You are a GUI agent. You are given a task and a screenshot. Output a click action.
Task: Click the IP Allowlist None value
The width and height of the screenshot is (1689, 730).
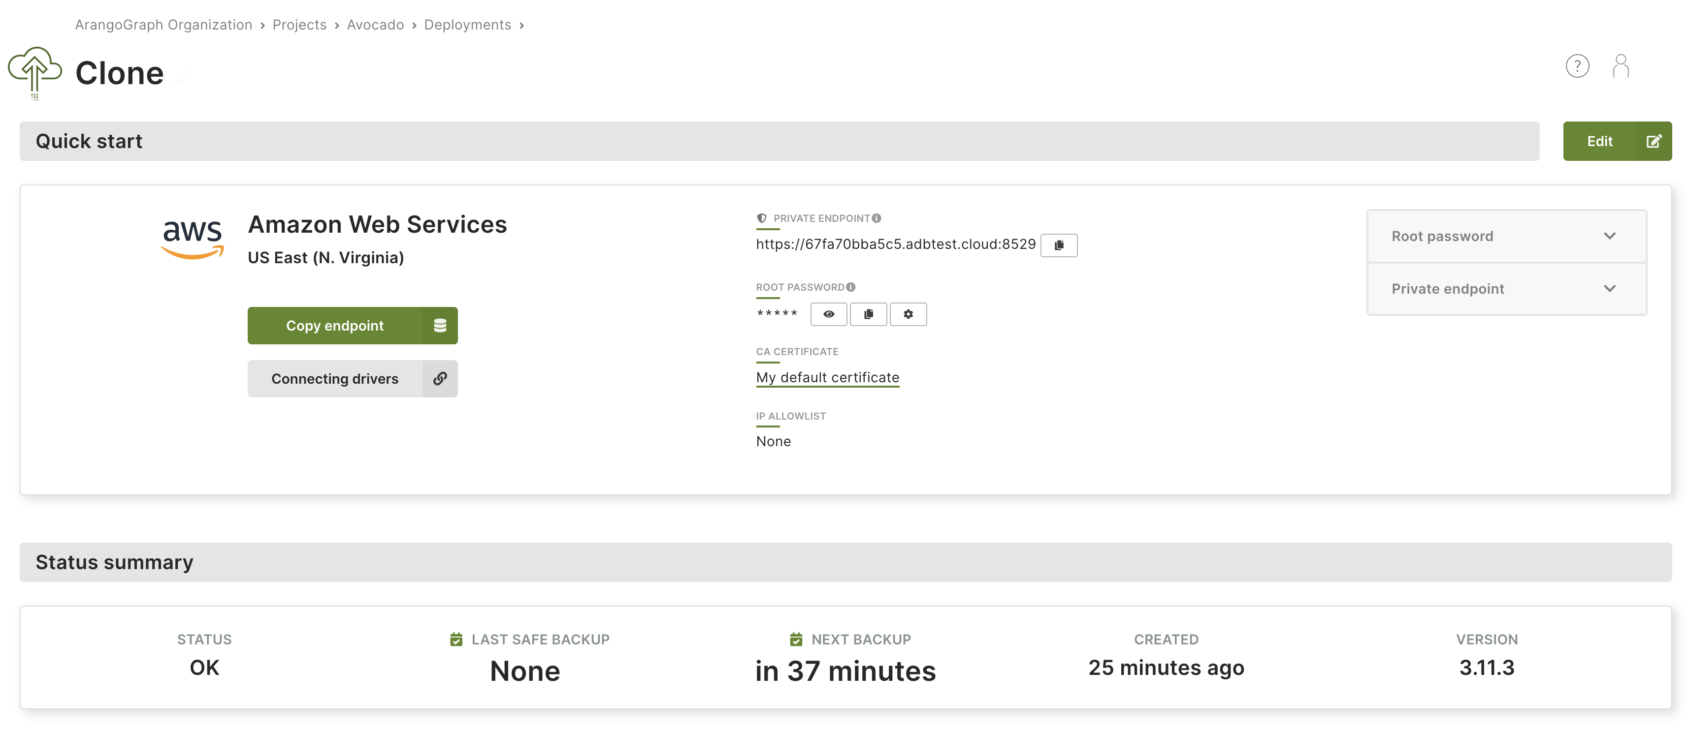click(x=773, y=441)
